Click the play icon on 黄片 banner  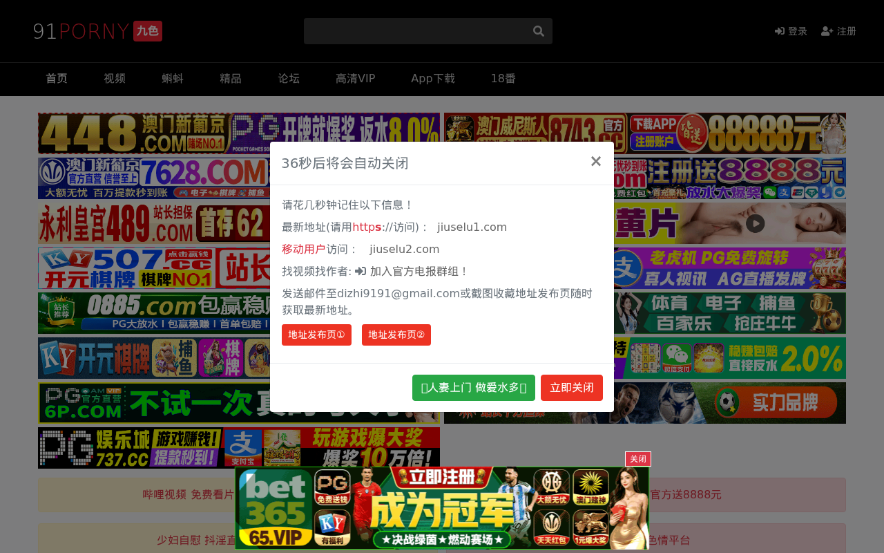coord(755,223)
